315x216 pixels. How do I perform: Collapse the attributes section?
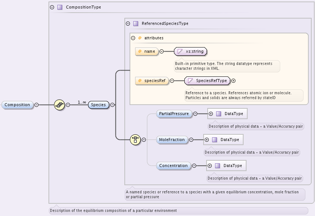(133, 38)
